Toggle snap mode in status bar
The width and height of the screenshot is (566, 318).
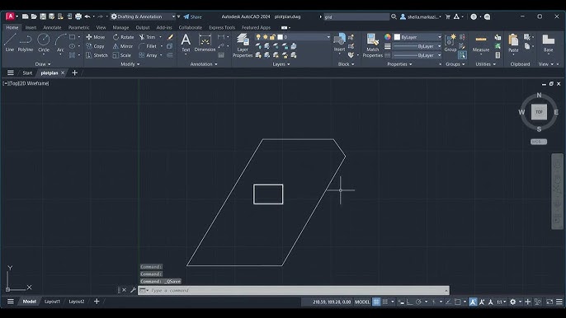coord(385,302)
